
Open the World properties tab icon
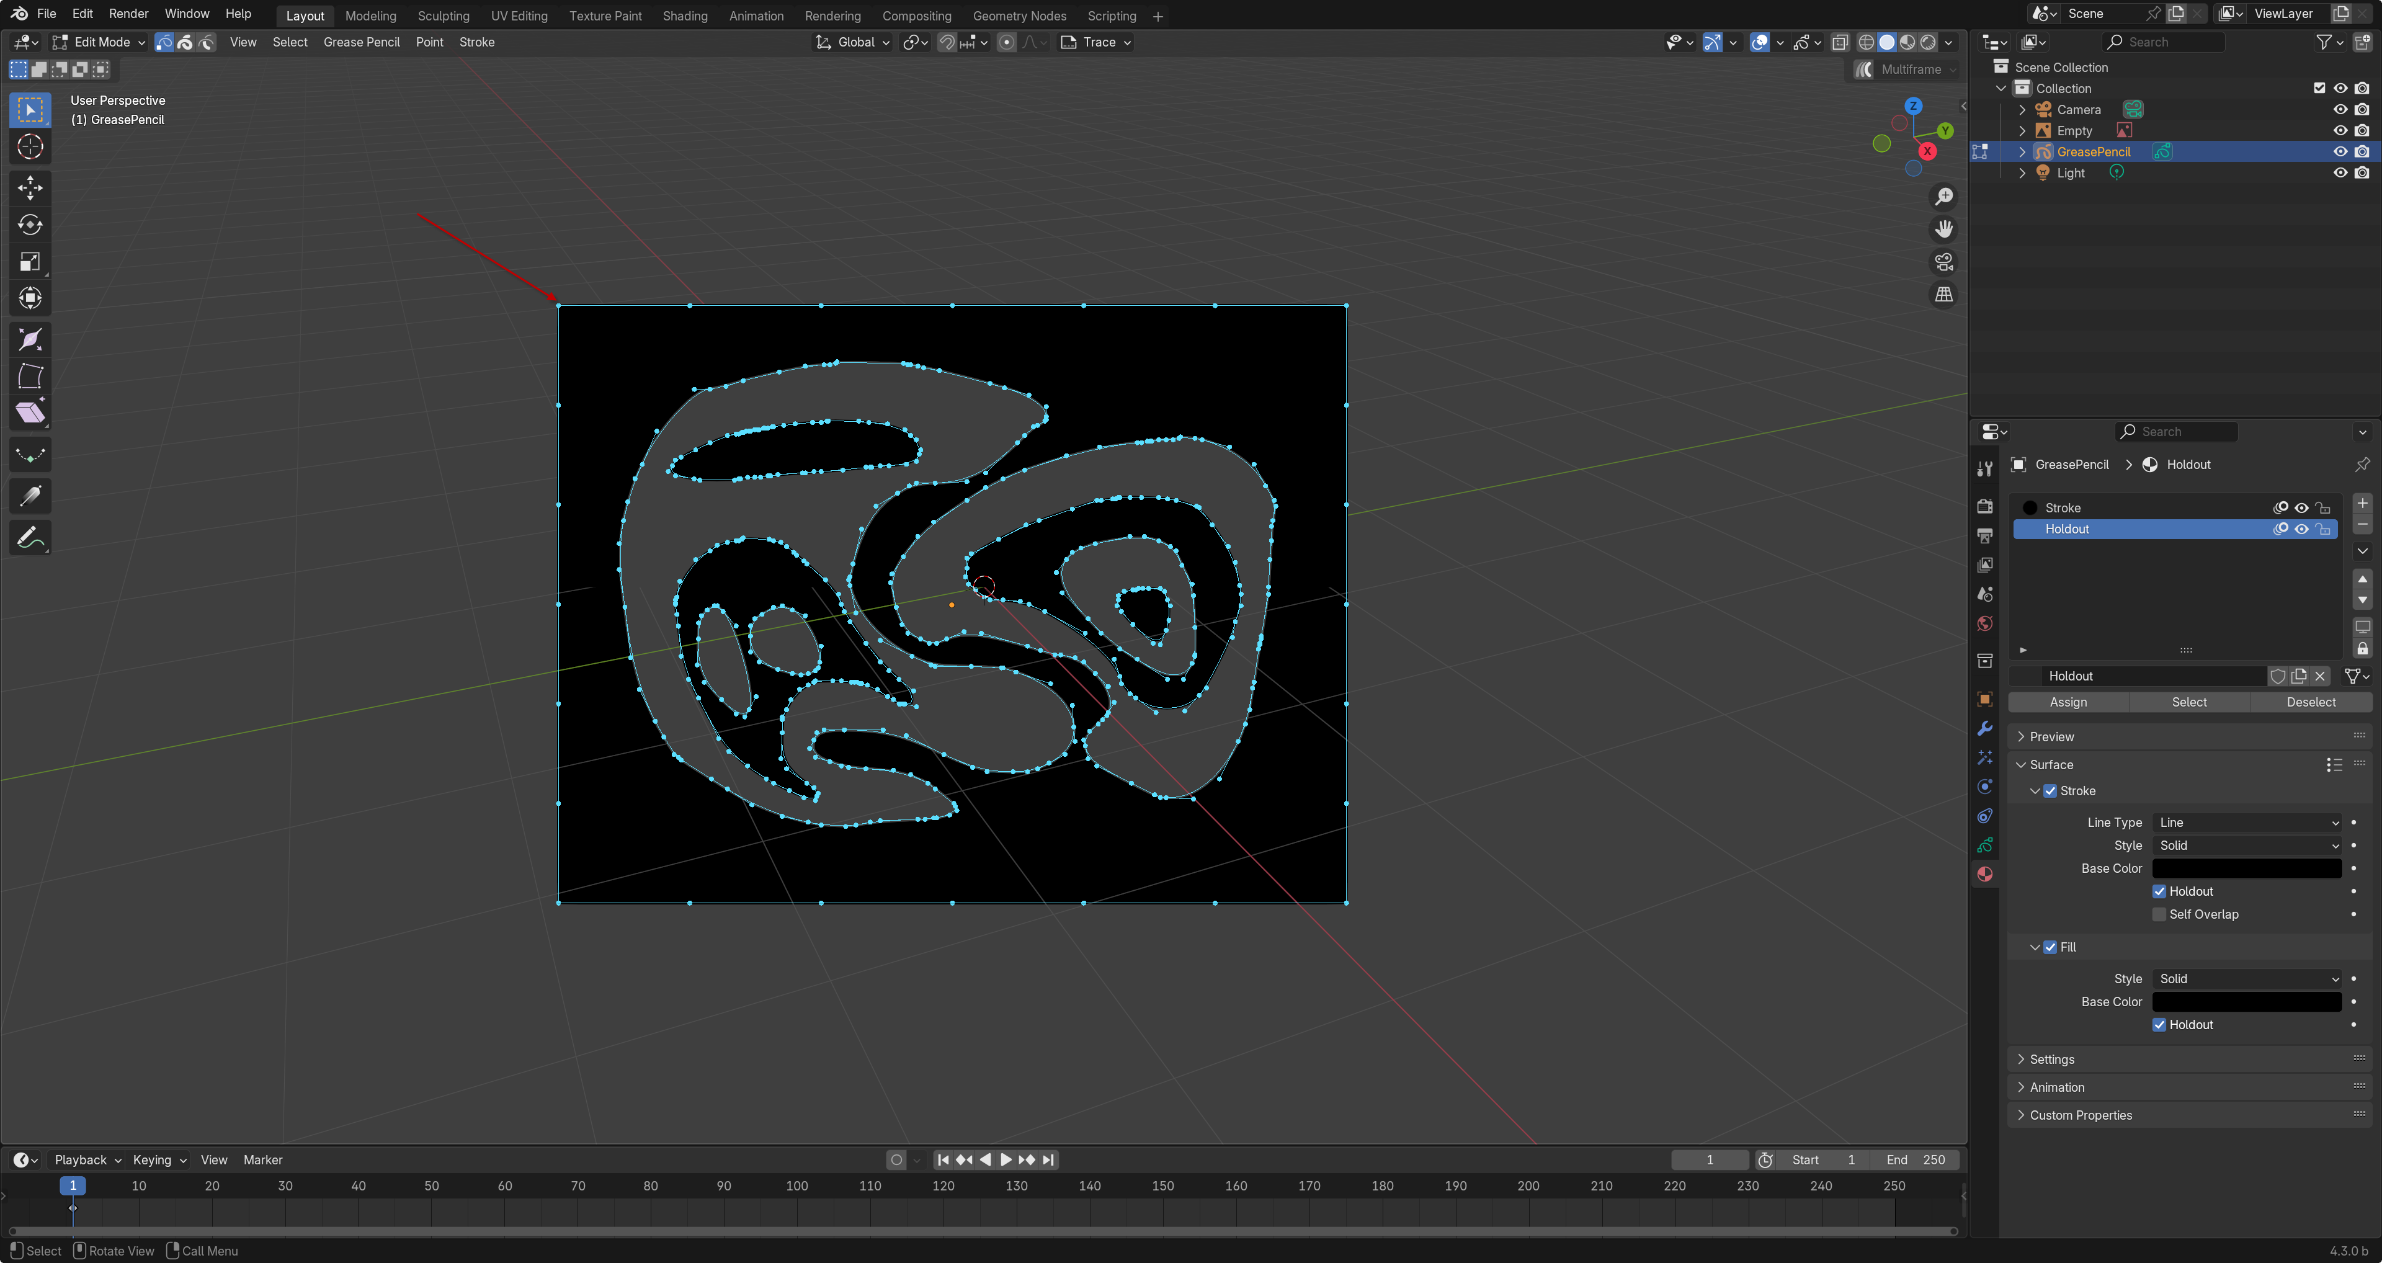point(1984,624)
